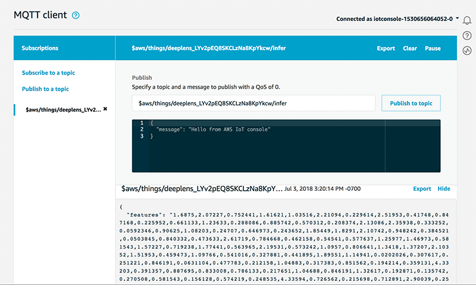Open the circled question mark help icon
The height and width of the screenshot is (285, 476).
[x=467, y=36]
